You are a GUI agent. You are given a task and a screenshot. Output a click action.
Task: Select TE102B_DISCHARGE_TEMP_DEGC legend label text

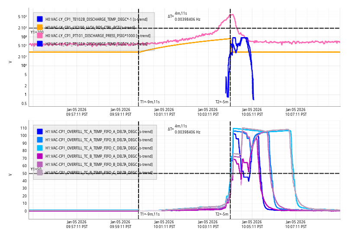[x=96, y=19]
